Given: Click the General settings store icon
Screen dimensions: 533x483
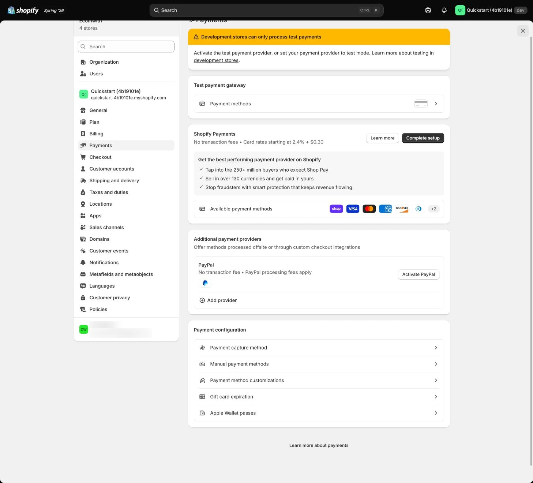Looking at the screenshot, I should (x=83, y=111).
